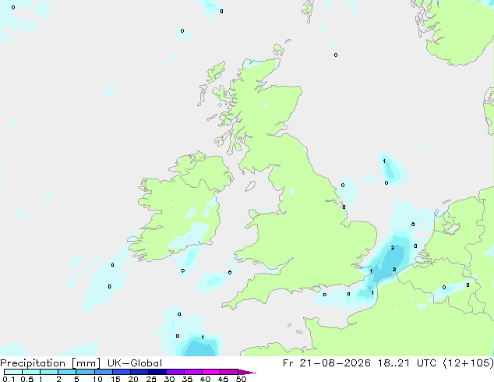494x382 pixels.
Task: Click the 0.5 to 1 mm legend swatch
Action: pos(31,372)
